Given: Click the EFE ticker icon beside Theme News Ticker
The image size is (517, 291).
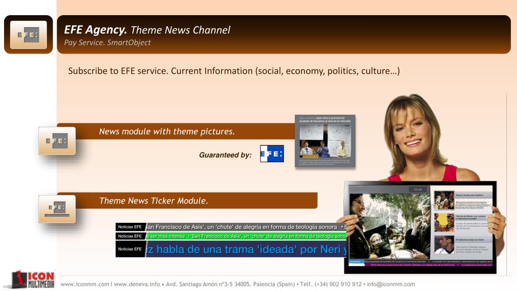Looking at the screenshot, I should pyautogui.click(x=57, y=209).
